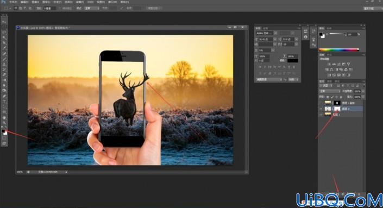Open the marquee style dropdown in options bar

(92, 8)
